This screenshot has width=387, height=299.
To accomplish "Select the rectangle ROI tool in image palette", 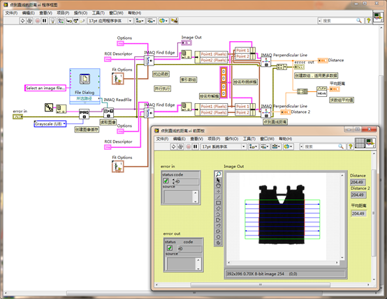I will click(218, 203).
